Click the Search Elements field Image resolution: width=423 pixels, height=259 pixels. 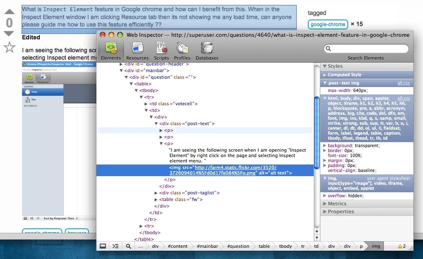[x=366, y=48]
